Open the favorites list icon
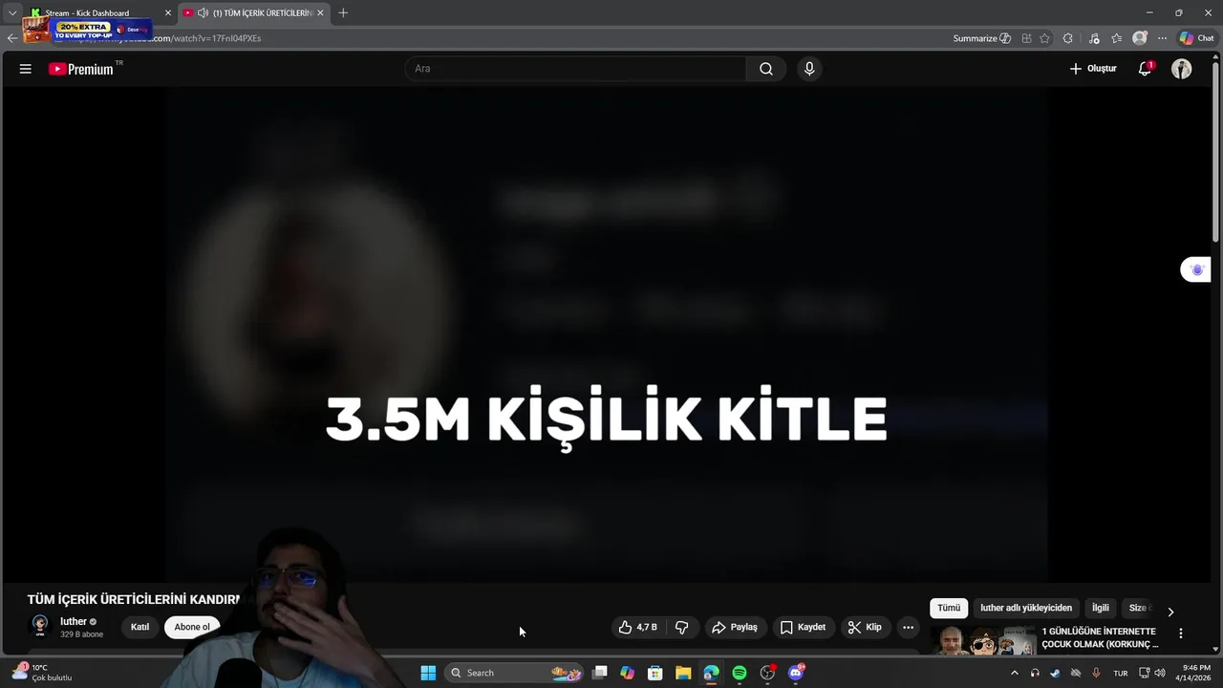The height and width of the screenshot is (688, 1223). point(1116,38)
